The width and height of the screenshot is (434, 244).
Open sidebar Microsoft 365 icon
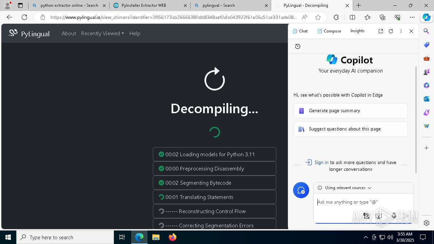coord(427,85)
